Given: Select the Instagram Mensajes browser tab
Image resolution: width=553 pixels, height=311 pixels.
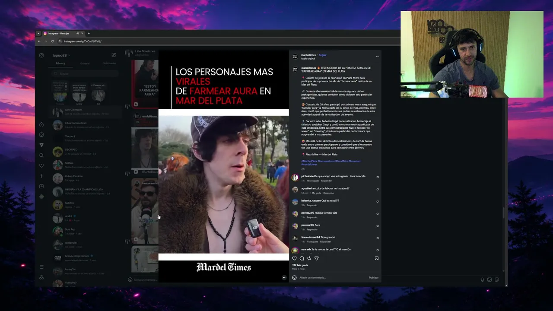Looking at the screenshot, I should (63, 33).
